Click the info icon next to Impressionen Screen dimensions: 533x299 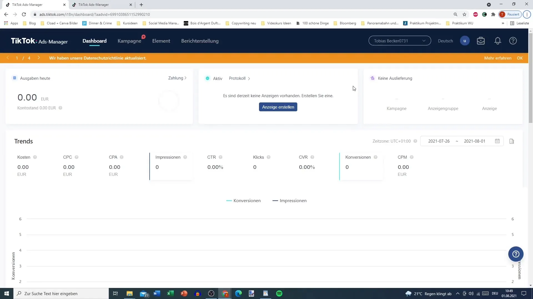click(x=185, y=157)
